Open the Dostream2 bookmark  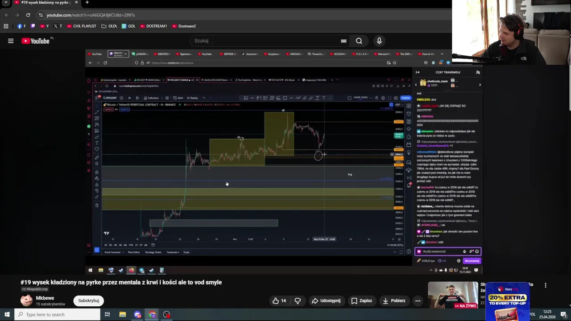point(184,26)
